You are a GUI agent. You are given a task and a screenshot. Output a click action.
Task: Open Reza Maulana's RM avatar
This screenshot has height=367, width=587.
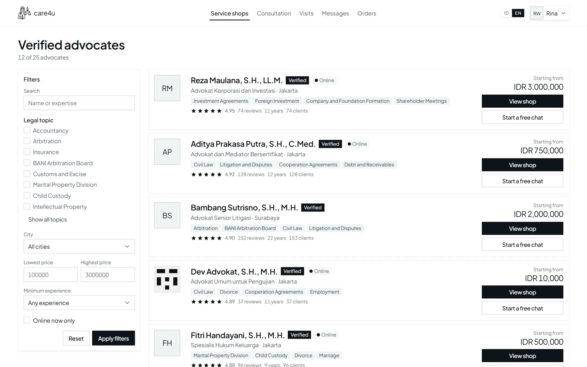coord(167,88)
